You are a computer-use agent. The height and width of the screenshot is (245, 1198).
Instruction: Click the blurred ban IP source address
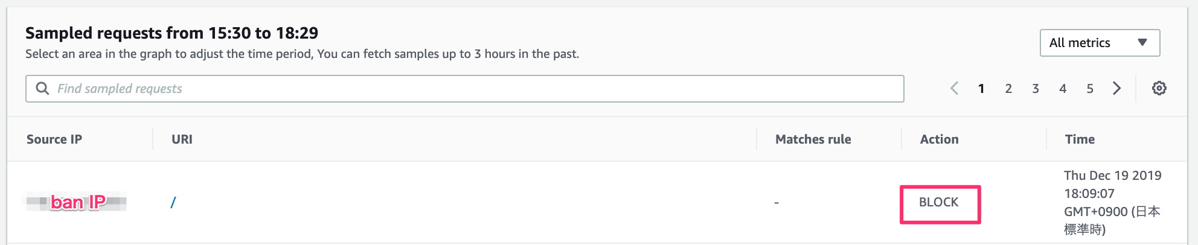tap(77, 202)
